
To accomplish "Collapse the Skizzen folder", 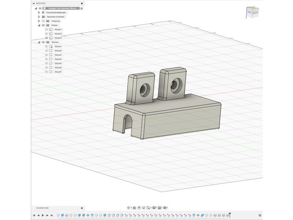I will (39, 42).
